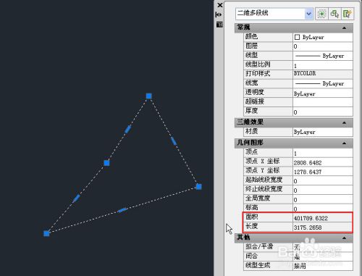
Task: Click the 全局宽度 value field
Action: pos(323,199)
